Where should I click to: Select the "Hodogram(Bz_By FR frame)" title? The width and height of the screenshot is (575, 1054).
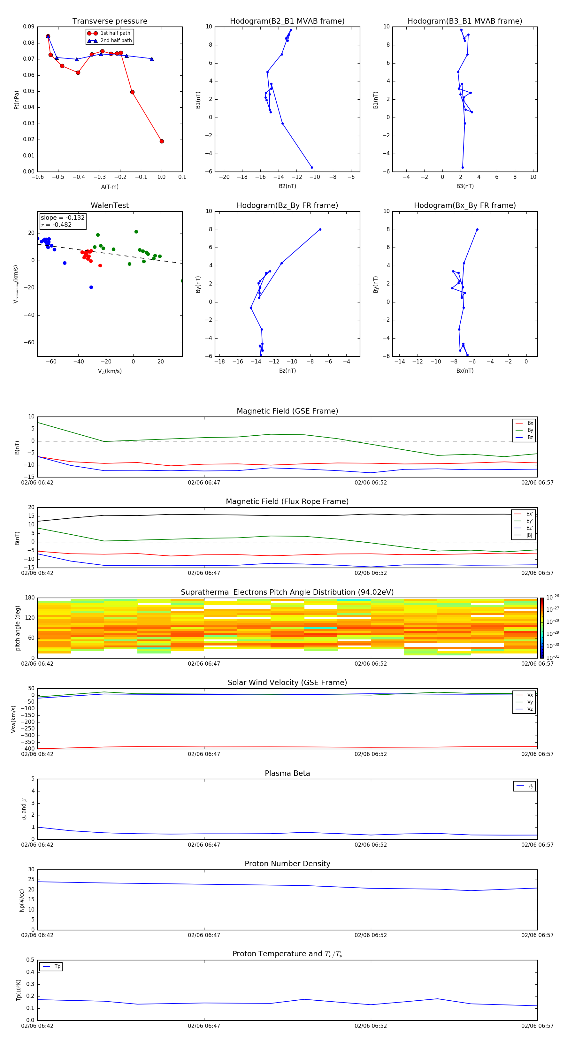tap(287, 205)
